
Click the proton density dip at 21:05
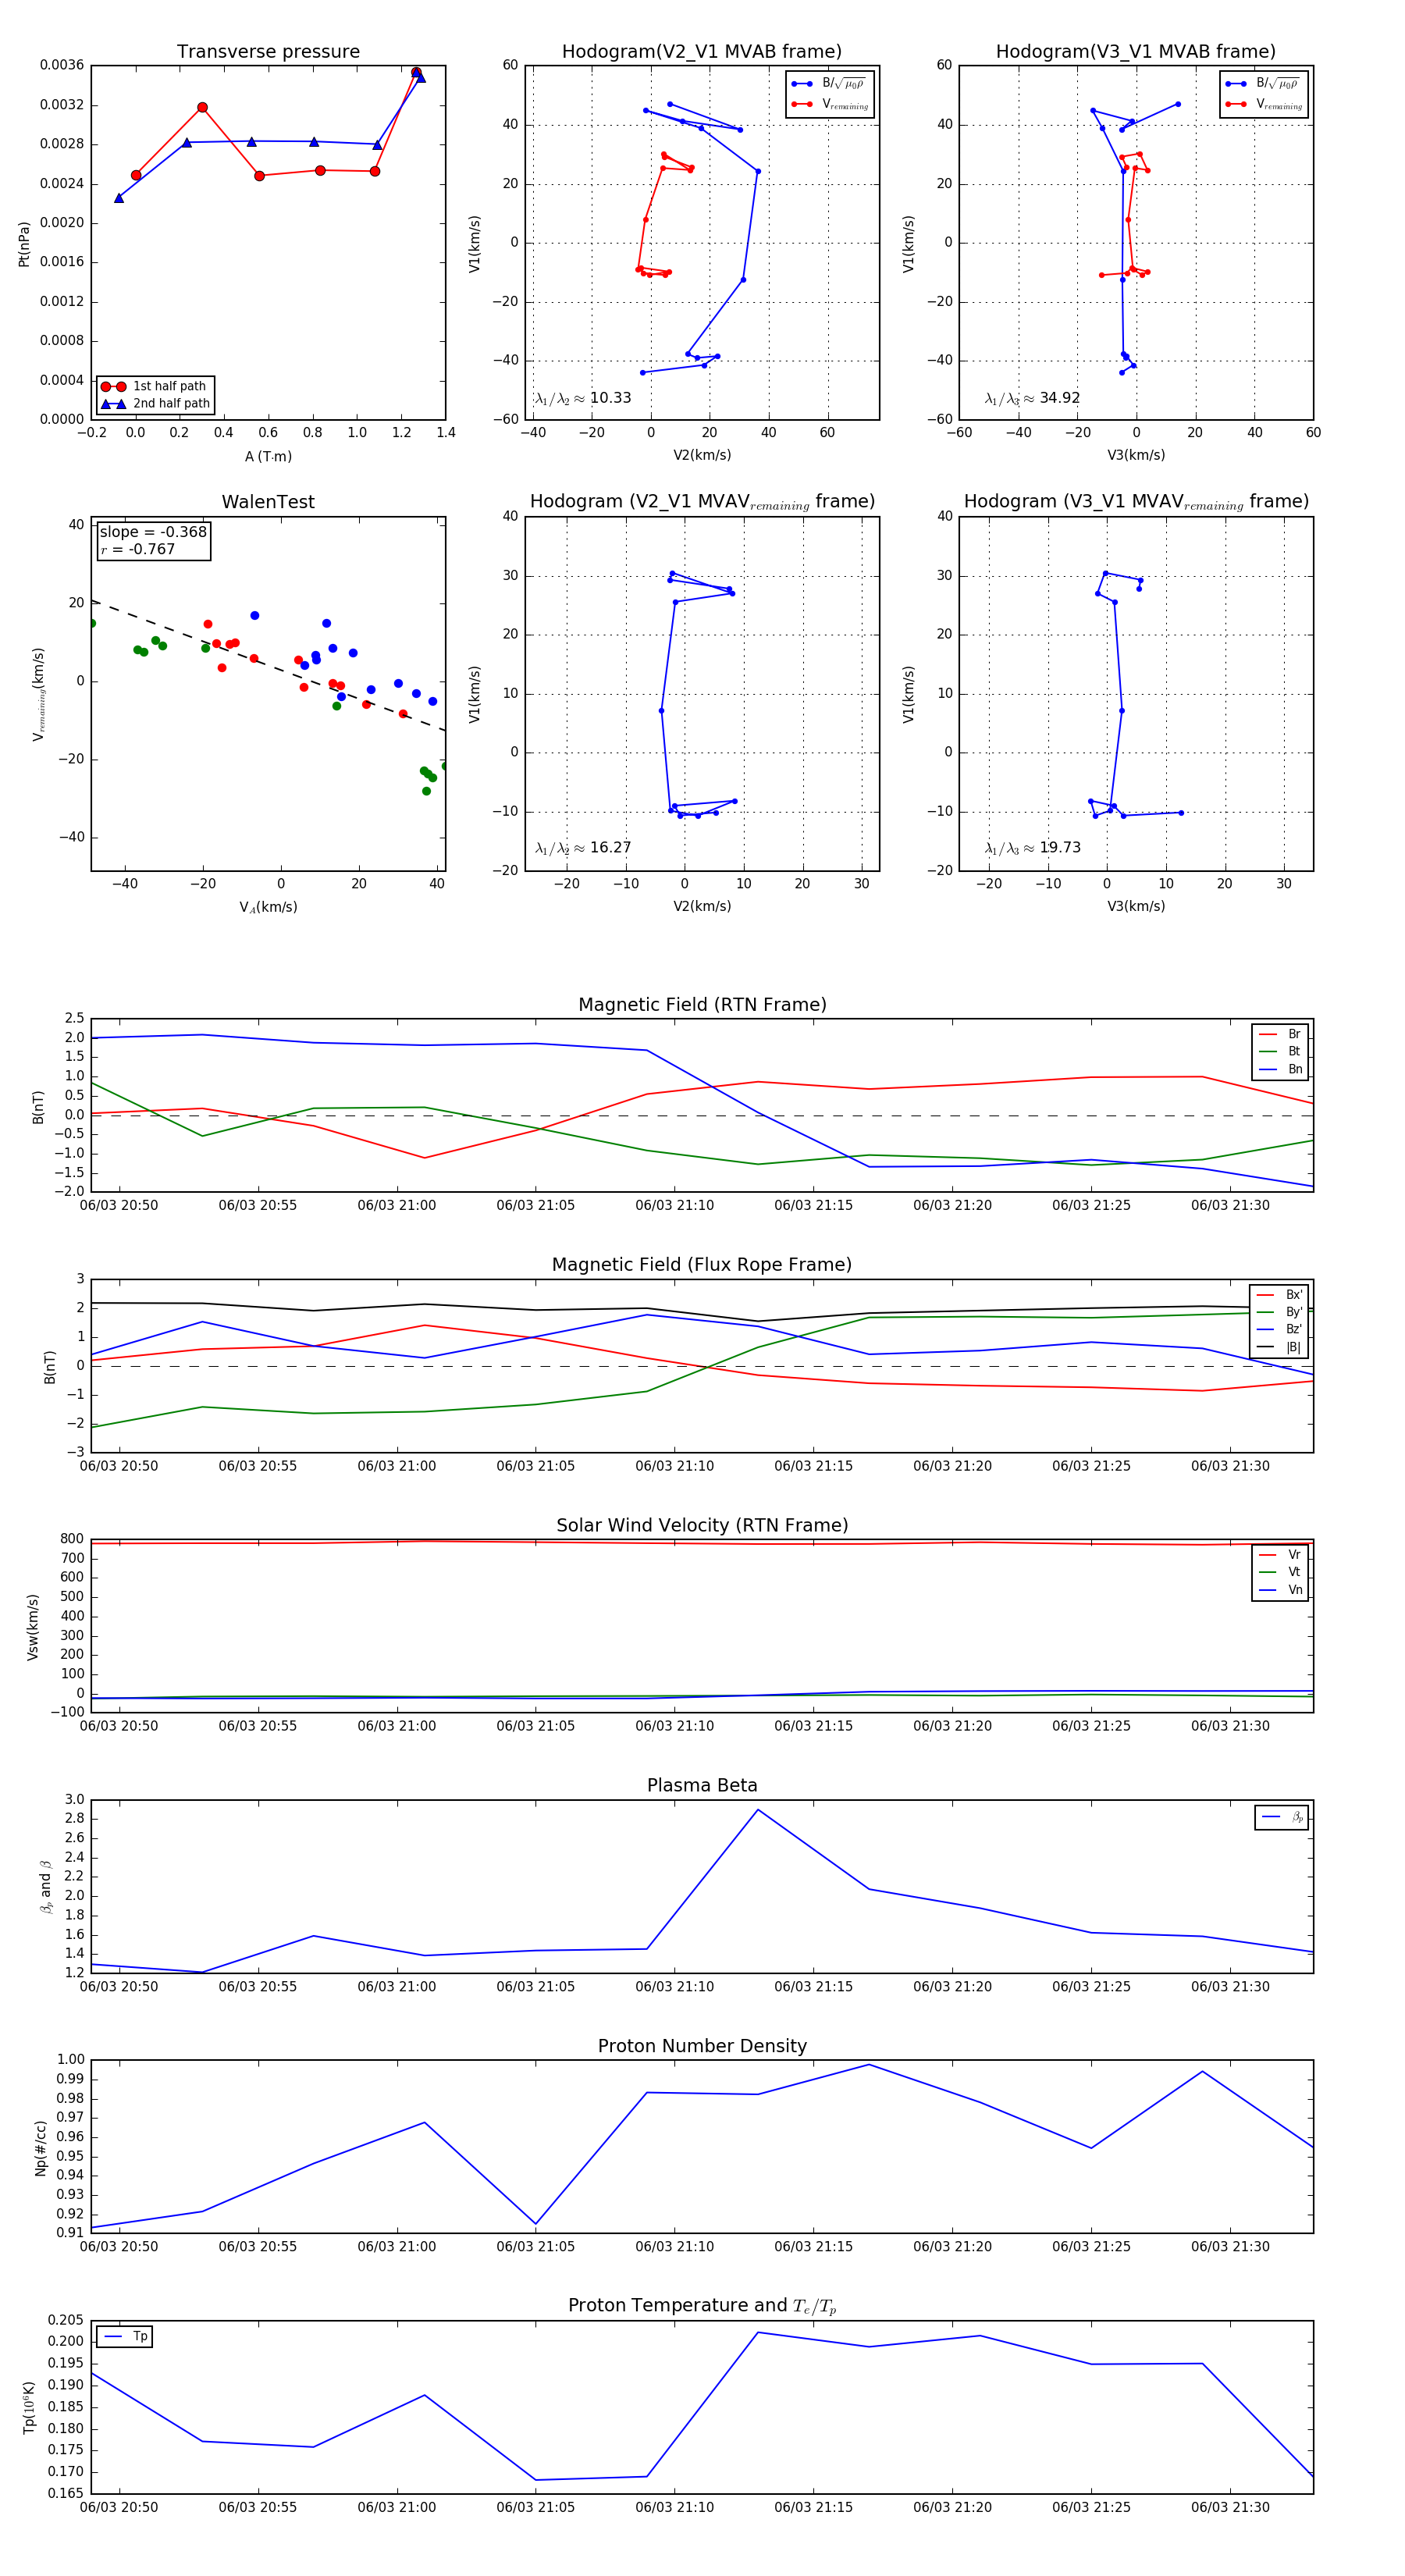coord(536,2224)
